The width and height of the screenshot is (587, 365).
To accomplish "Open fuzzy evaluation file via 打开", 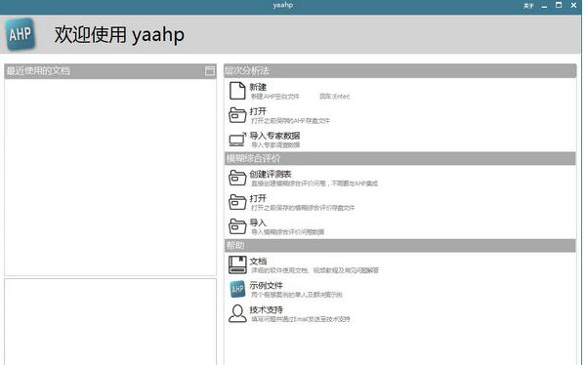I will 258,198.
